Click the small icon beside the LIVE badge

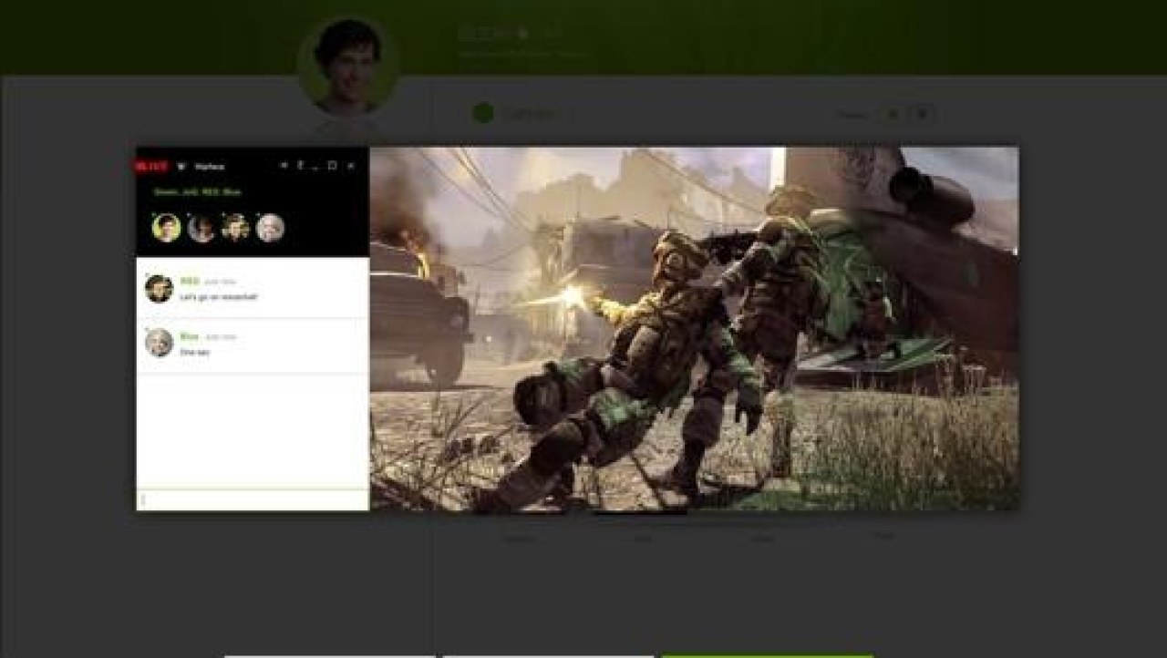point(181,167)
